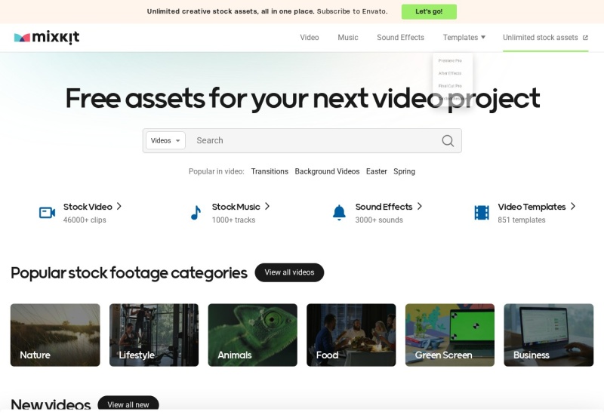604x415 pixels.
Task: Click the external link icon beside Unlimited stock assets
Action: 585,38
